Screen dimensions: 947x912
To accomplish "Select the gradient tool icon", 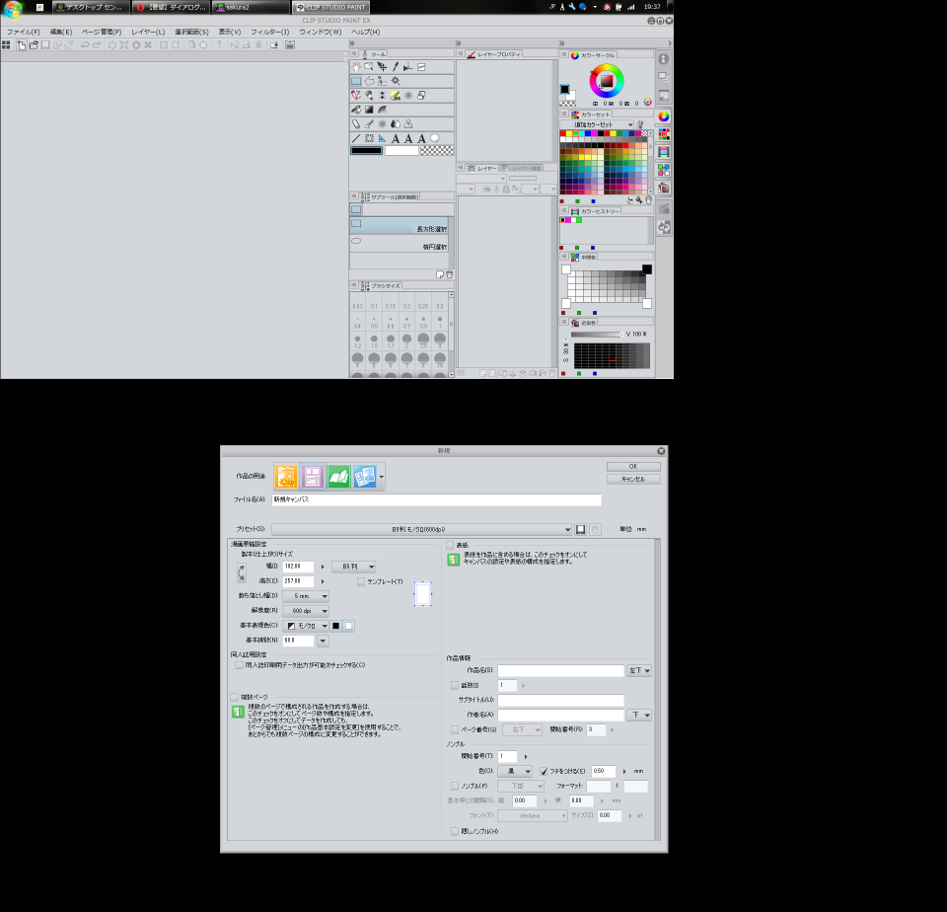I will (x=369, y=110).
